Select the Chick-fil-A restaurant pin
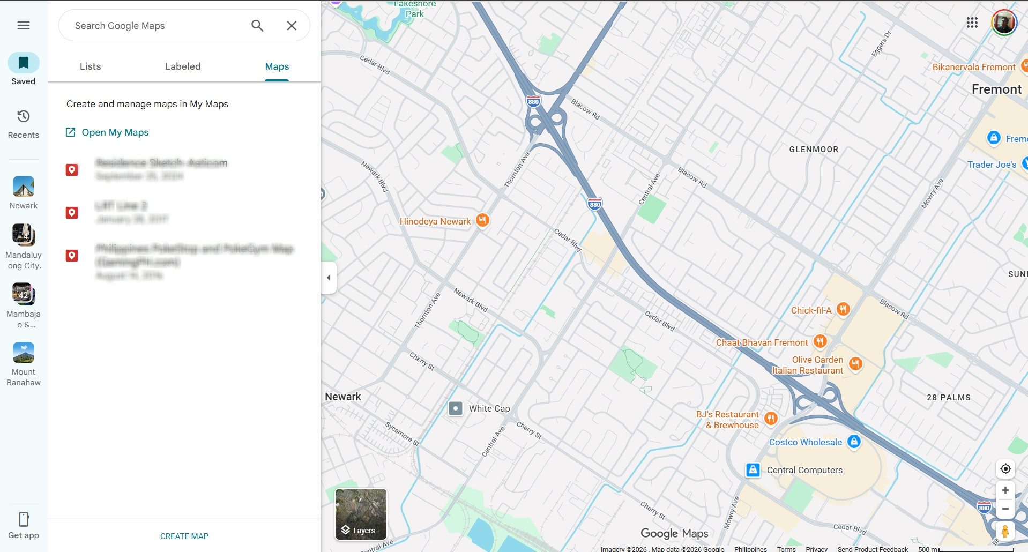 tap(843, 309)
